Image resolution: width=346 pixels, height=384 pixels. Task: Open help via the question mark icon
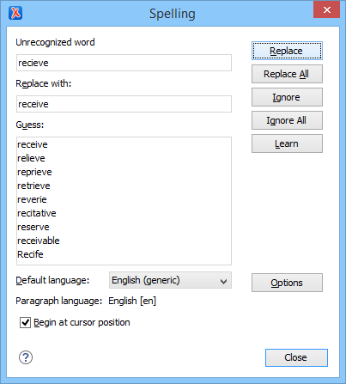[26, 357]
